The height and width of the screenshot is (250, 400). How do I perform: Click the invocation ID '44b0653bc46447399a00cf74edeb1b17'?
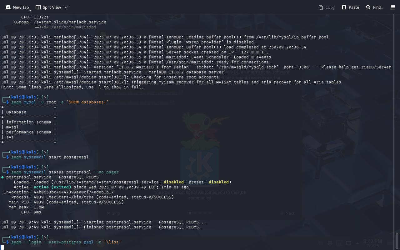(74, 192)
